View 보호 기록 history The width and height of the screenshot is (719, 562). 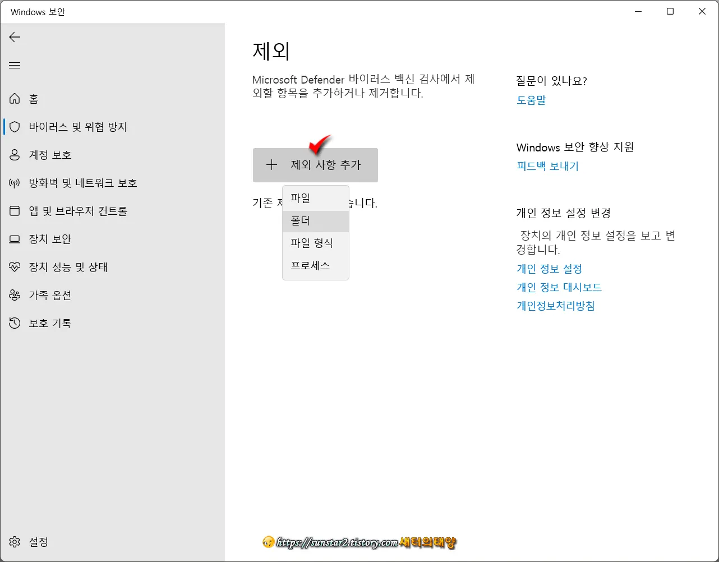click(50, 323)
